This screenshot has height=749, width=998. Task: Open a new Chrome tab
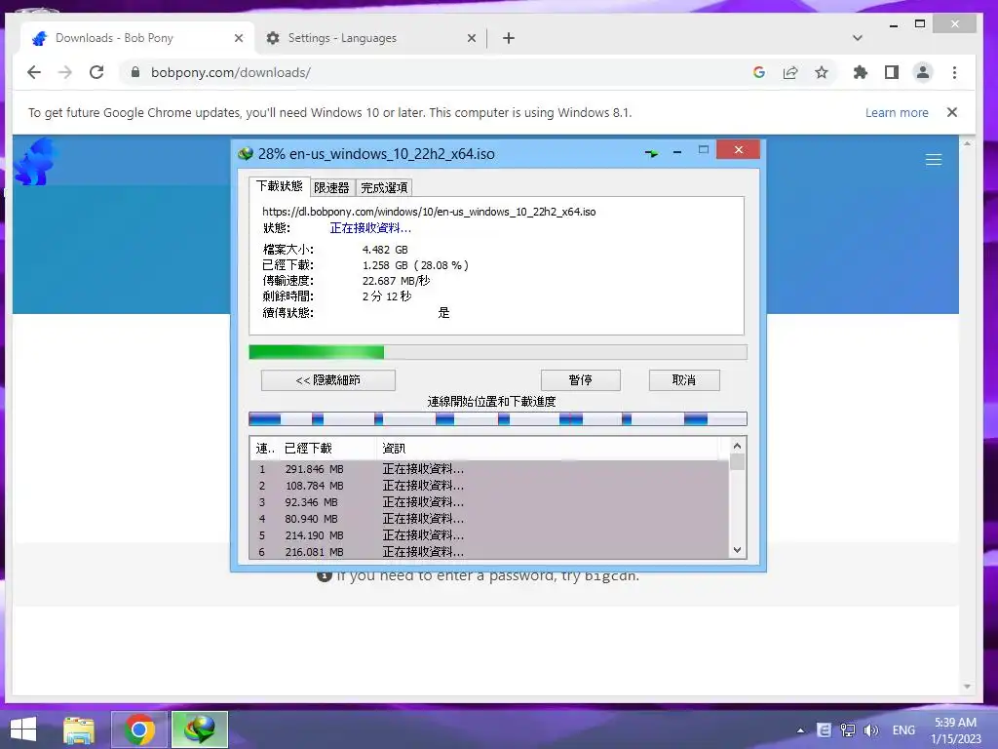(x=508, y=38)
